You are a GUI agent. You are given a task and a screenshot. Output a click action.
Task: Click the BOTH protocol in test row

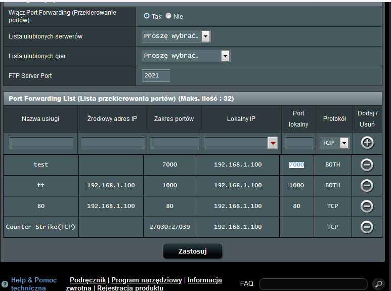(333, 164)
